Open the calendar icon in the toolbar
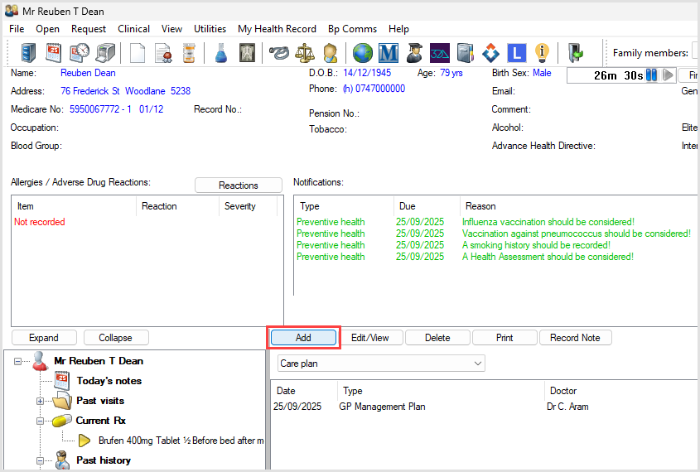 tap(54, 53)
